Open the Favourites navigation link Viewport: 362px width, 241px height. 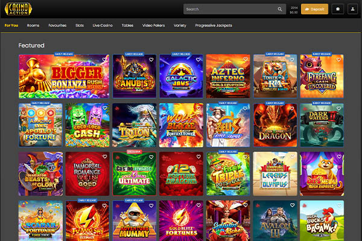(x=57, y=25)
